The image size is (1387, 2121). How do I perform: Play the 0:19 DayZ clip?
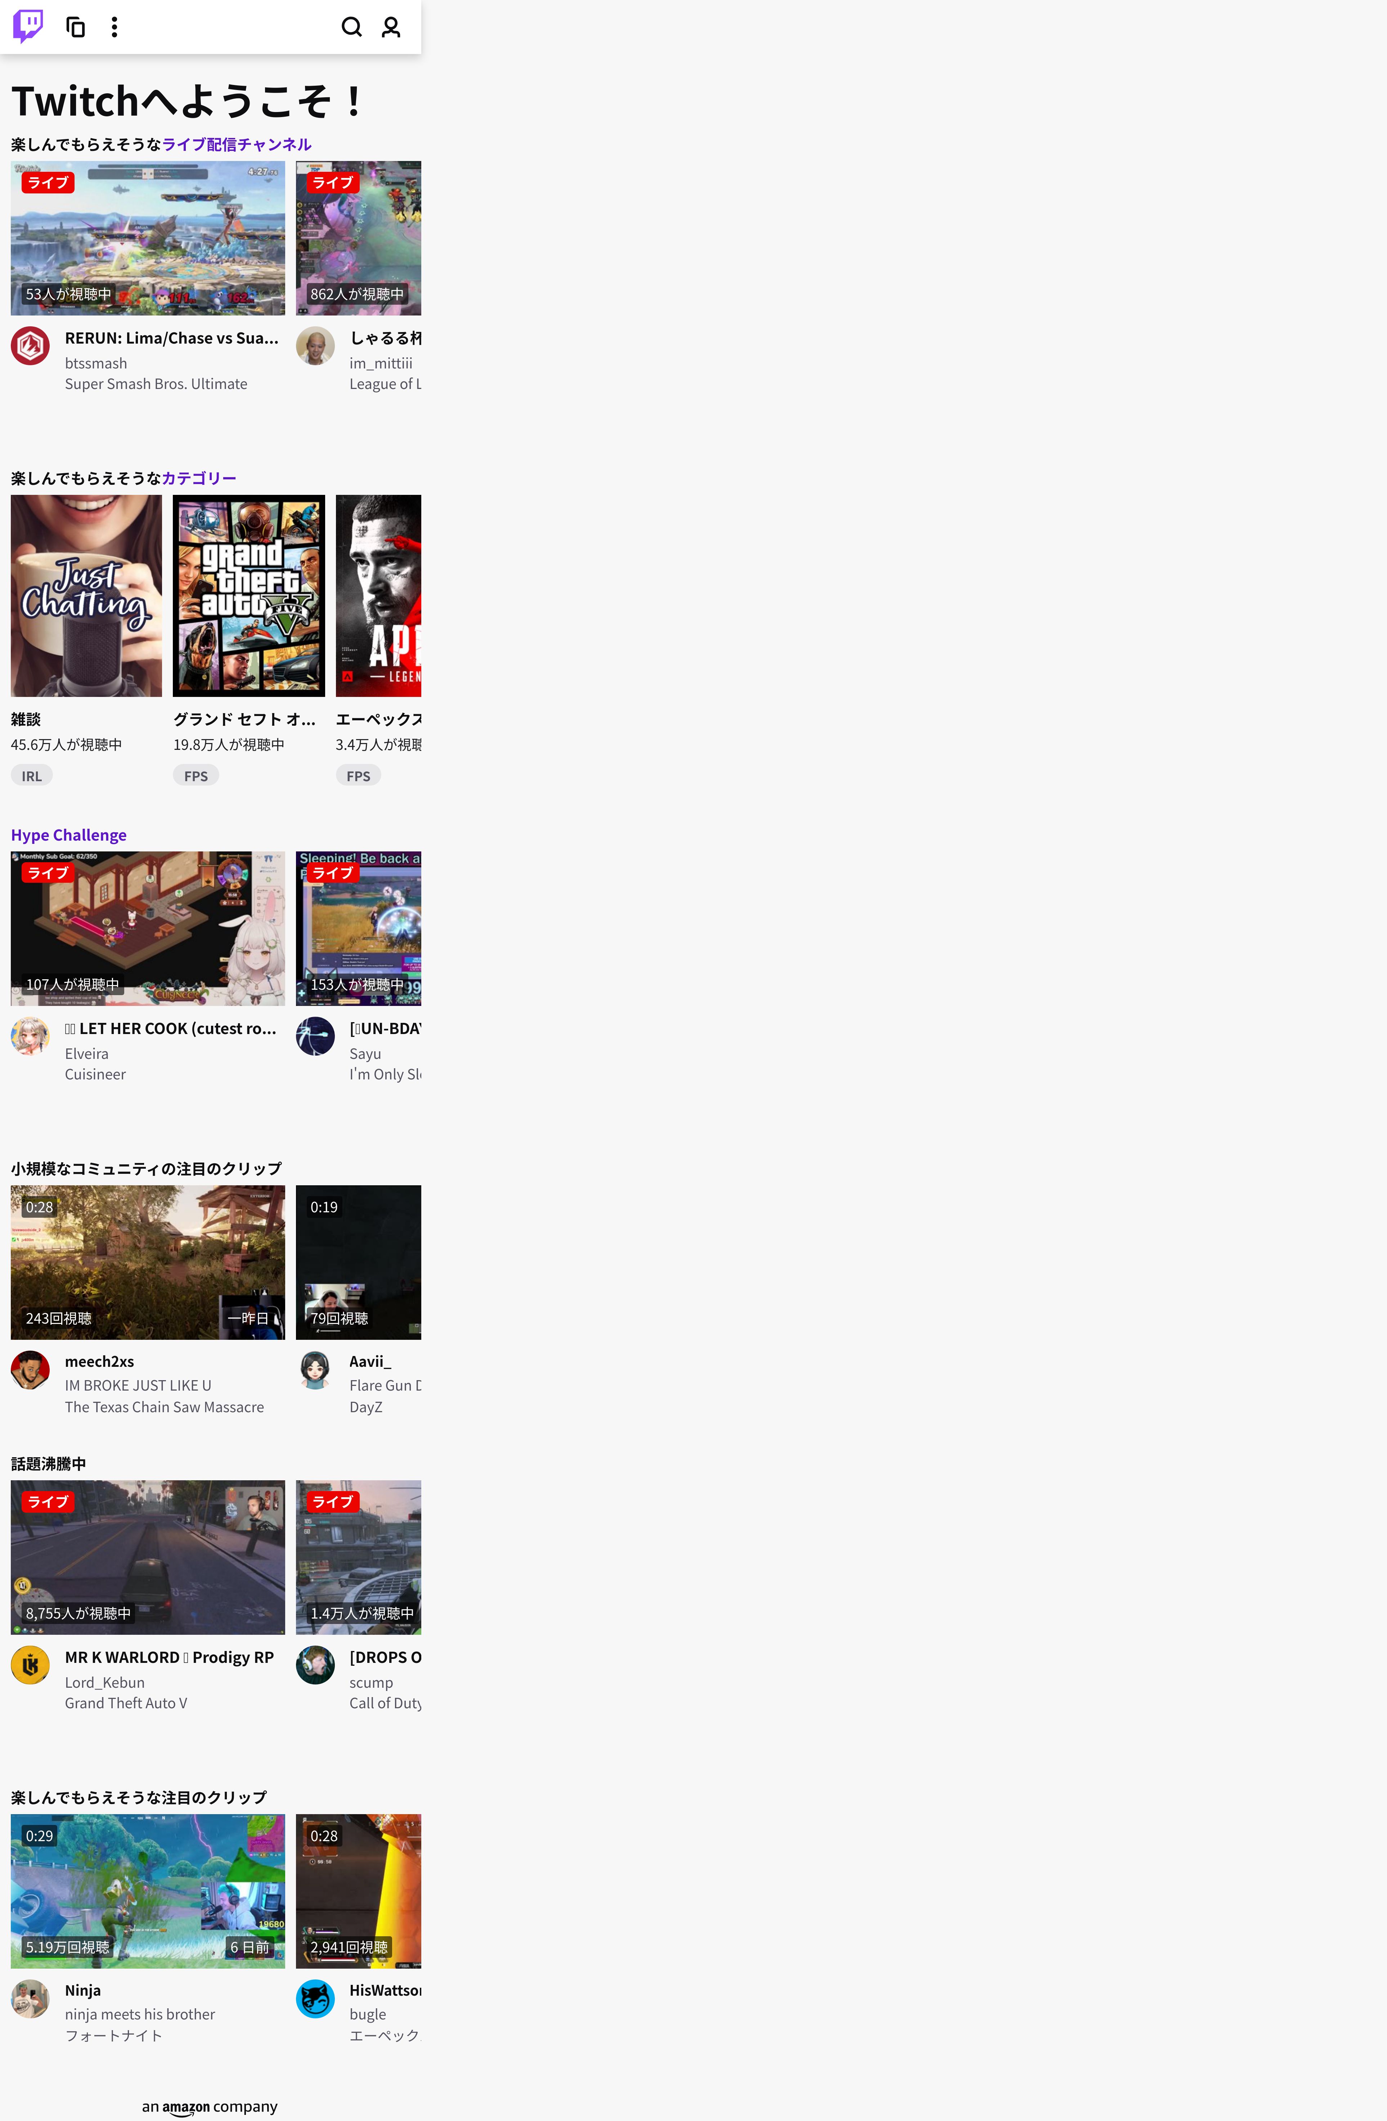point(358,1263)
